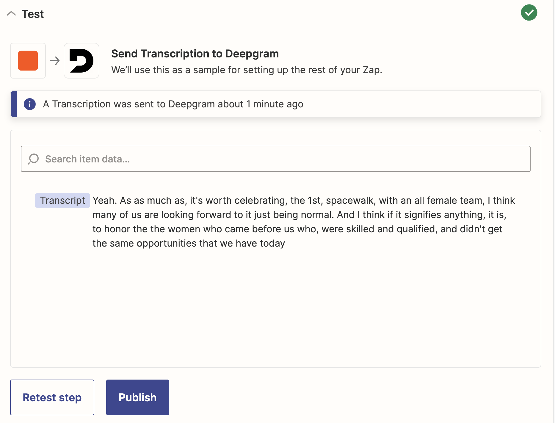This screenshot has width=555, height=423.
Task: Collapse the Test section chevron
Action: (x=11, y=14)
